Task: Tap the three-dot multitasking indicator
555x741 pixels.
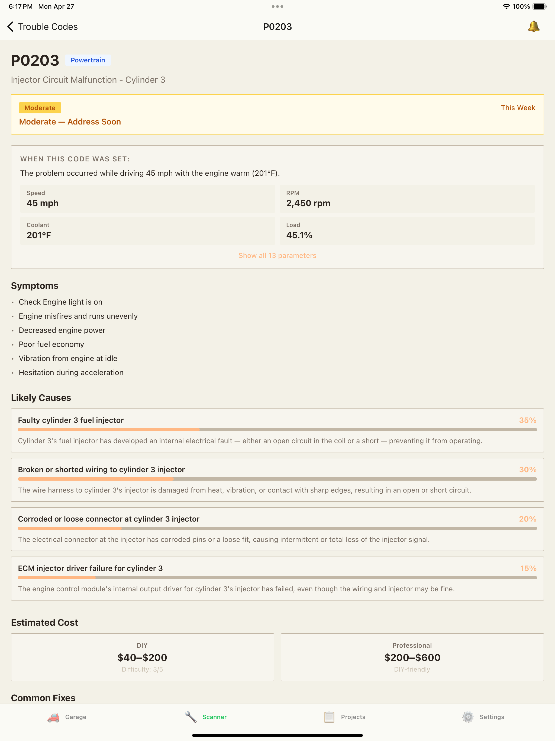Action: pos(277,6)
